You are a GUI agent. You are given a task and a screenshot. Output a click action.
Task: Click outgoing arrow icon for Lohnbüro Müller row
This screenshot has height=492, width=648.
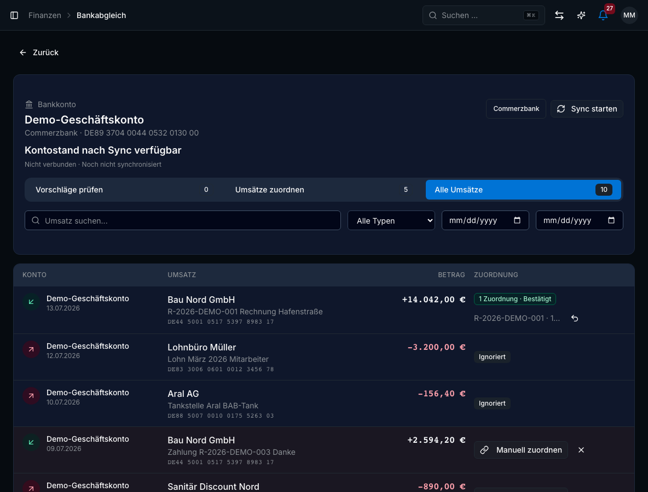31,349
